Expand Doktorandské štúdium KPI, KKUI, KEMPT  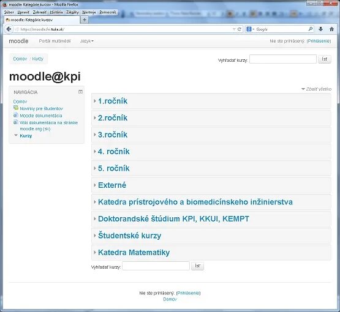tap(95, 218)
